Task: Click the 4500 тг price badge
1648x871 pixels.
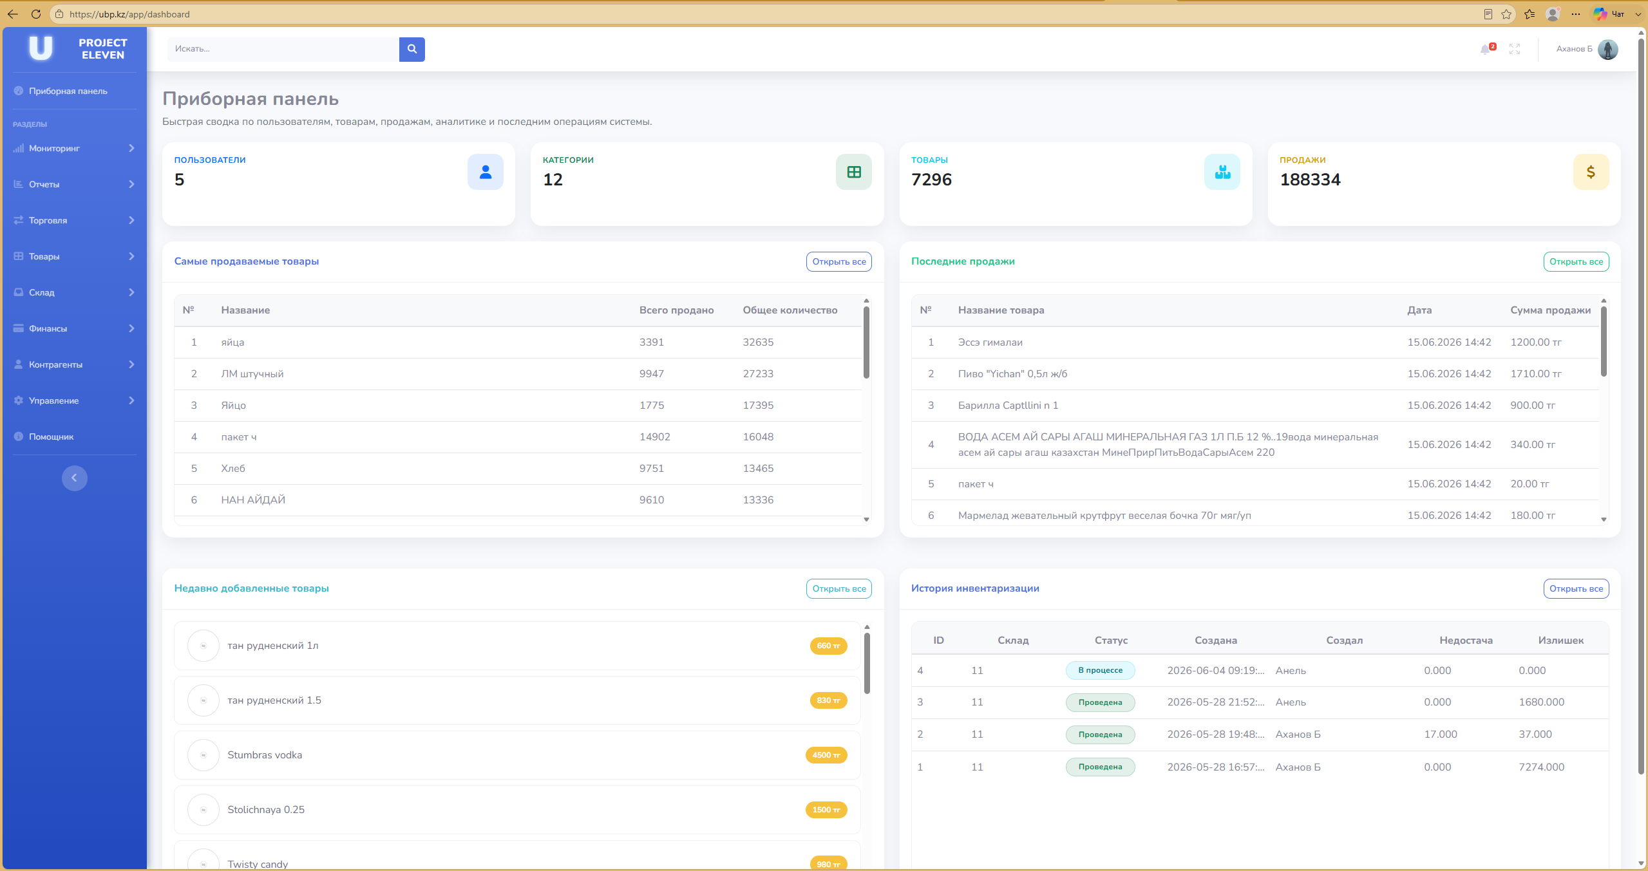Action: tap(826, 755)
